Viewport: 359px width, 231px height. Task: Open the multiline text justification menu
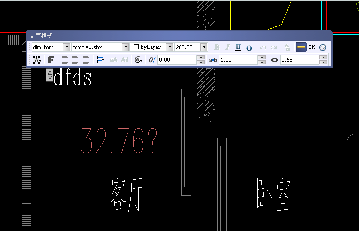pyautogui.click(x=37, y=60)
